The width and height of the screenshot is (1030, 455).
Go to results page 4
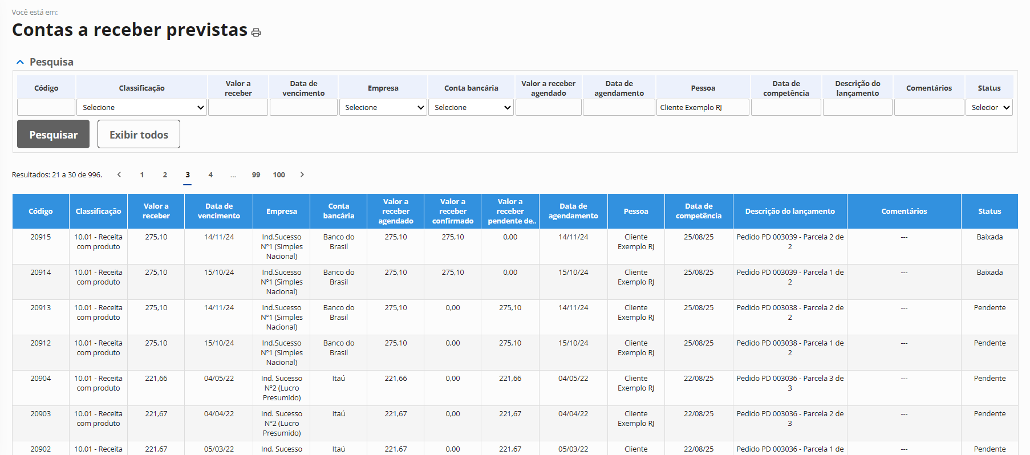click(x=210, y=175)
